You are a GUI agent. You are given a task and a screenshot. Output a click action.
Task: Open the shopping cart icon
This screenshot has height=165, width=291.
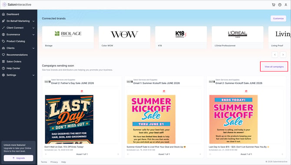coord(274,5)
